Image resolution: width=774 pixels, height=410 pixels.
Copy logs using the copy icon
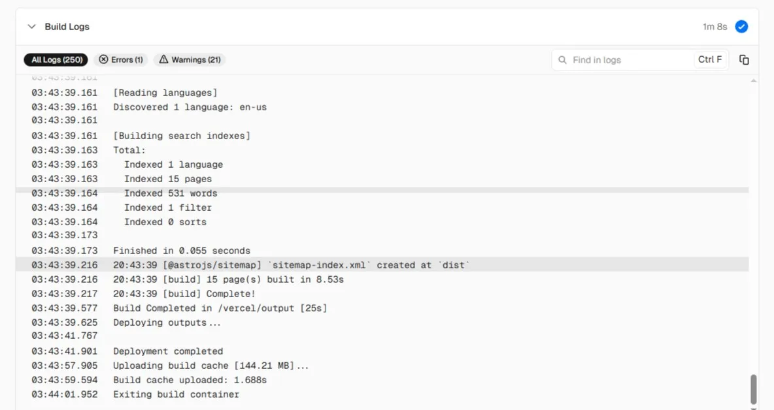744,59
